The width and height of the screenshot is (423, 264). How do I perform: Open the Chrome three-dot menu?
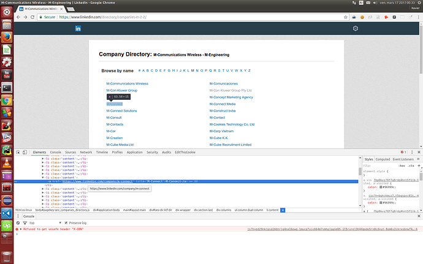click(419, 17)
